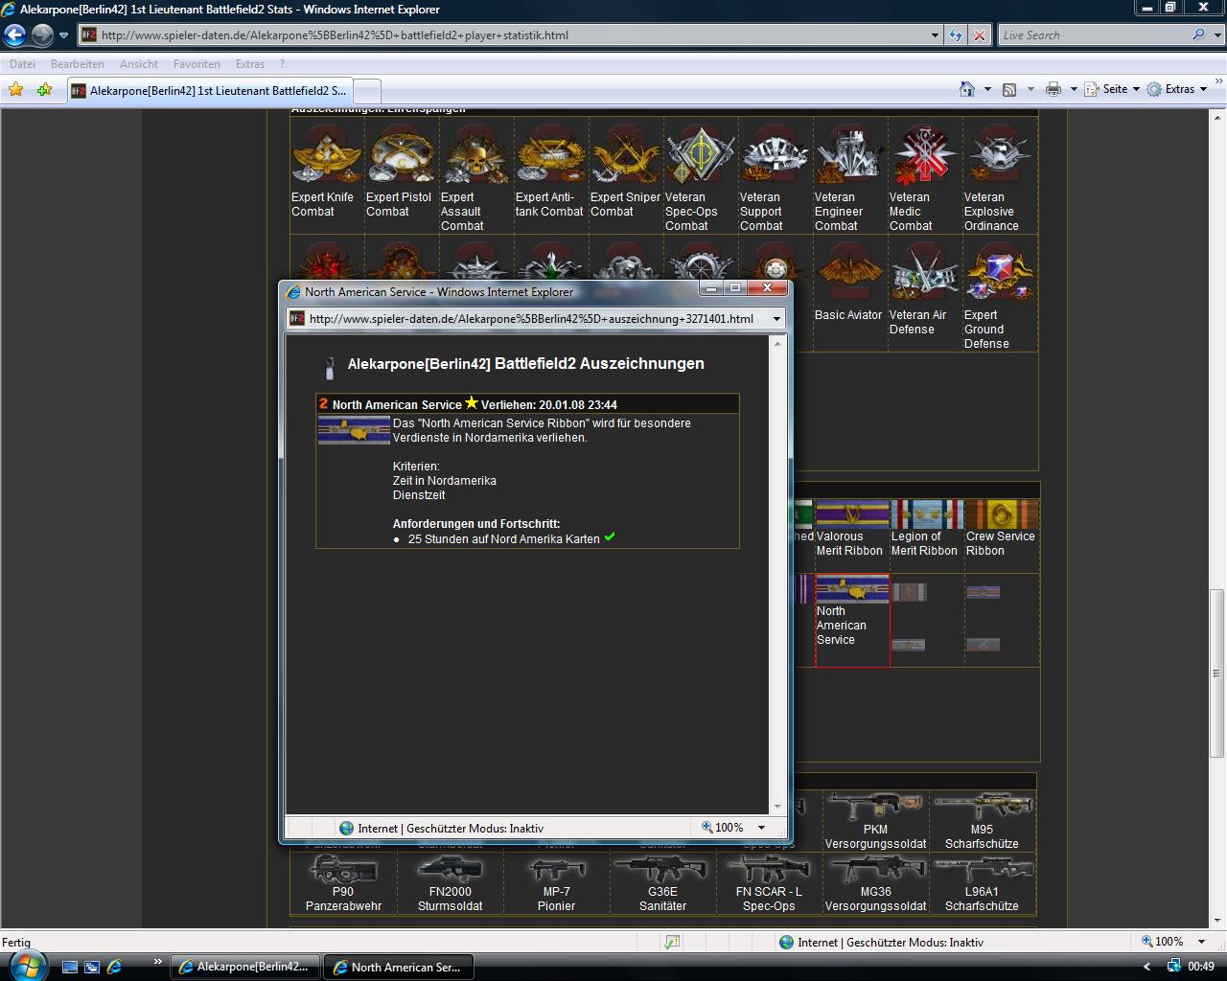Viewport: 1227px width, 981px height.
Task: Select the Expert Sniper Combat badge
Action: pos(626,155)
